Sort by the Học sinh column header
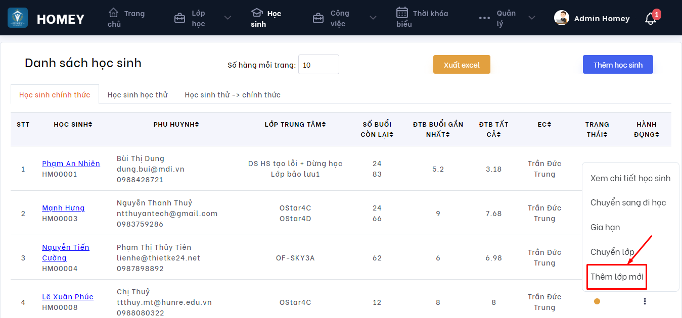The image size is (682, 318). (73, 125)
